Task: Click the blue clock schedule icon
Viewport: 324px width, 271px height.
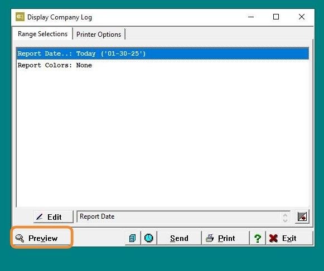Action: (149, 238)
